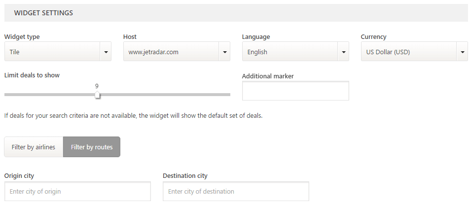
Task: Click the Destination city input field
Action: [236, 191]
